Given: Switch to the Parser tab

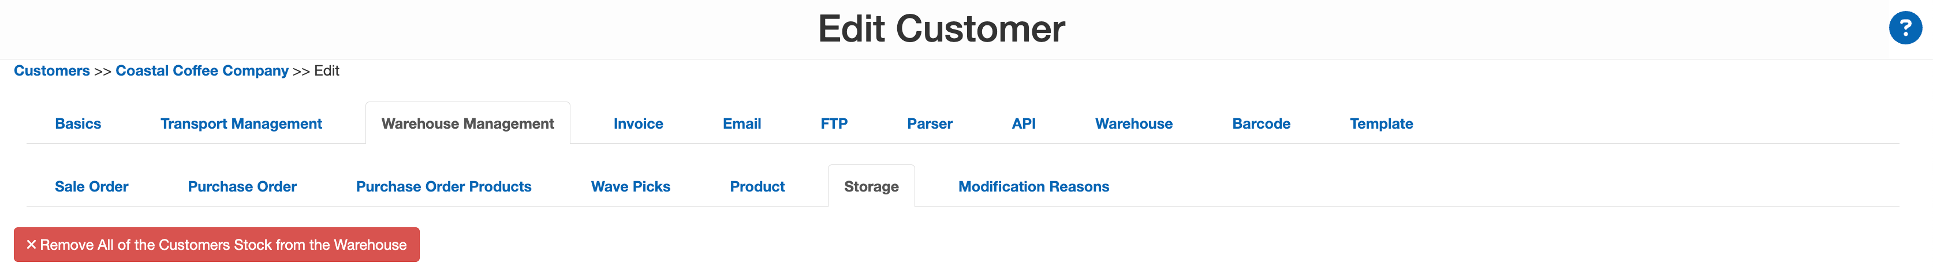Looking at the screenshot, I should point(929,123).
